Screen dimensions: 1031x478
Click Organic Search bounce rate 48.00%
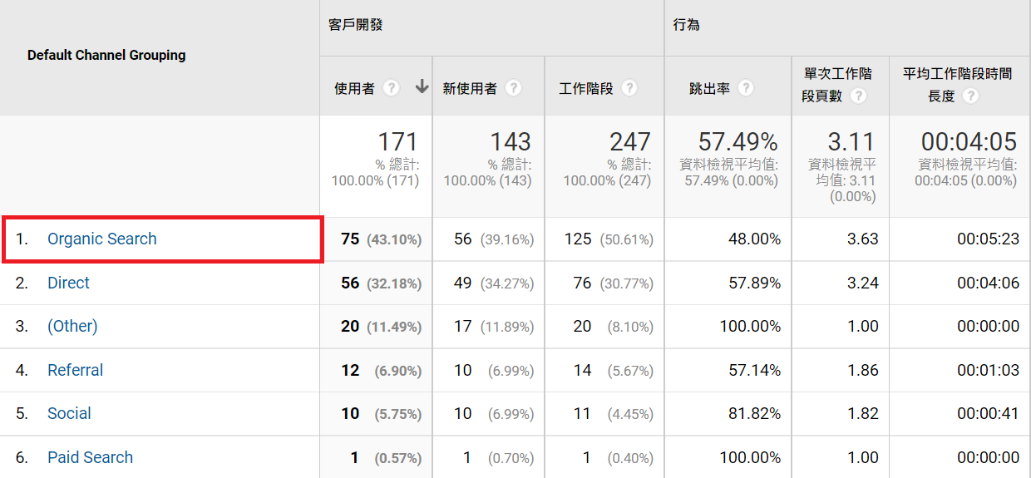pos(754,239)
